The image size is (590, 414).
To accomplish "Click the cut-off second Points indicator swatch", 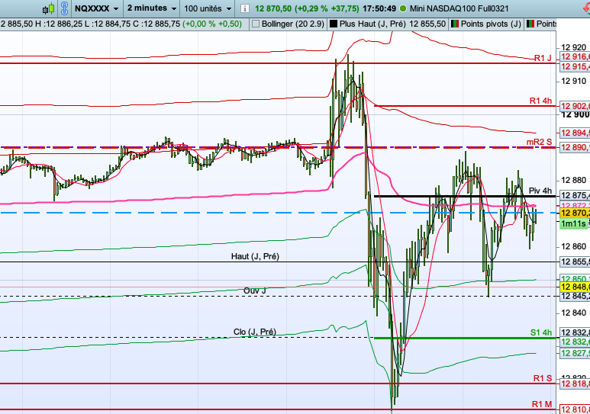I will click(530, 24).
